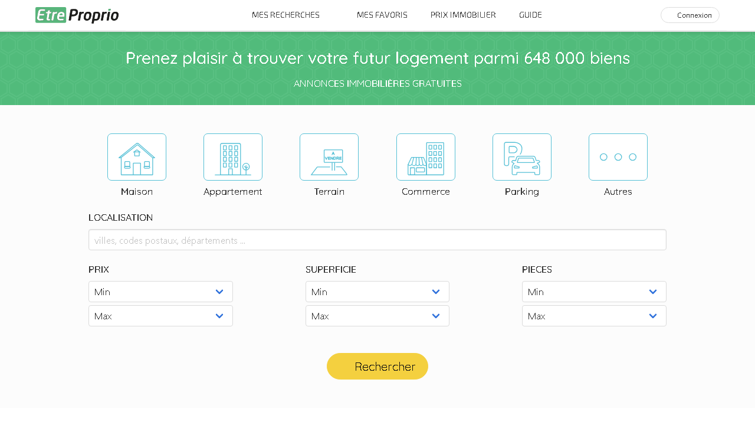Choose the Parking car icon
Image resolution: width=755 pixels, height=425 pixels.
point(522,157)
